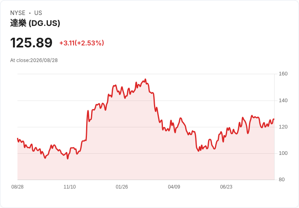This screenshot has height=208, width=299.
Task: Click the 100 price axis label
Action: pos(283,153)
